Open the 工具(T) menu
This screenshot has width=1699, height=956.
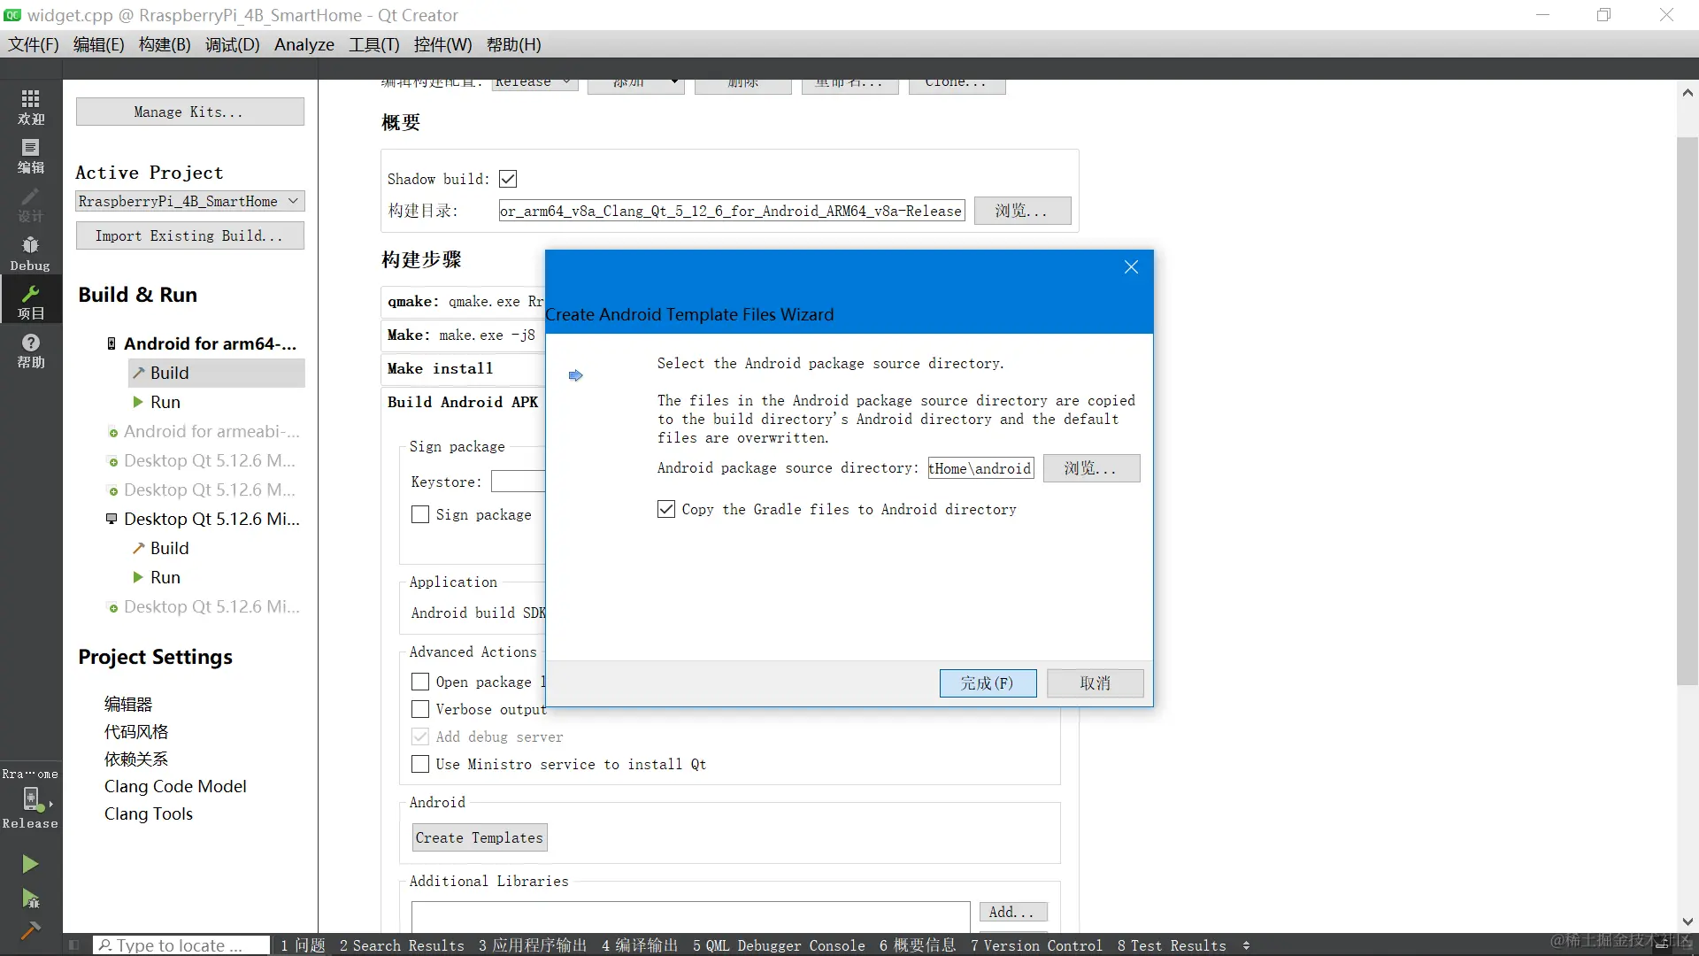click(x=374, y=44)
